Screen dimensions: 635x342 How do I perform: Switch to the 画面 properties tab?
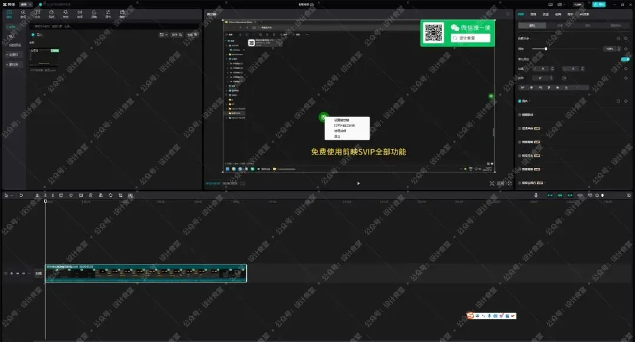coord(521,14)
